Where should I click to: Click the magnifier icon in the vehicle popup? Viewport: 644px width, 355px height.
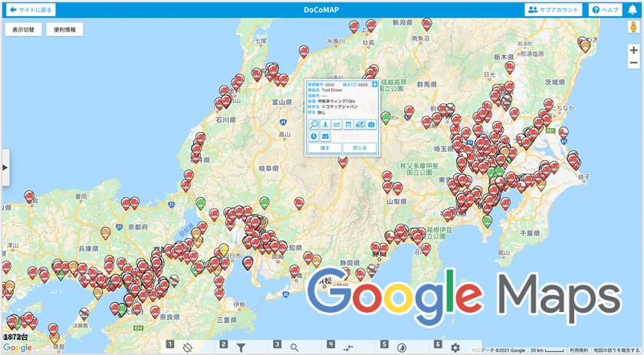314,124
